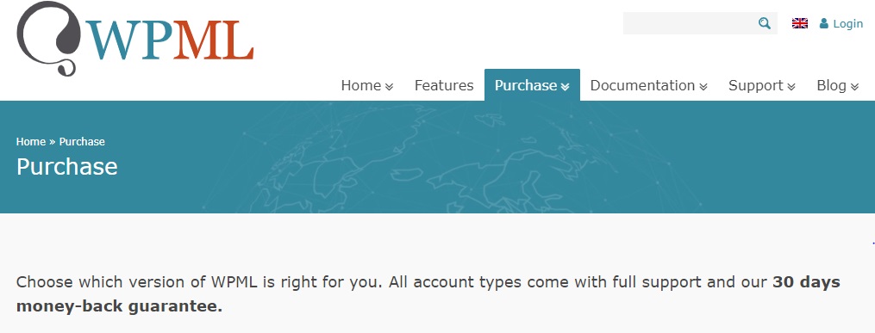Open language switcher via UK flag
Viewport: 875px width, 333px height.
(x=800, y=23)
